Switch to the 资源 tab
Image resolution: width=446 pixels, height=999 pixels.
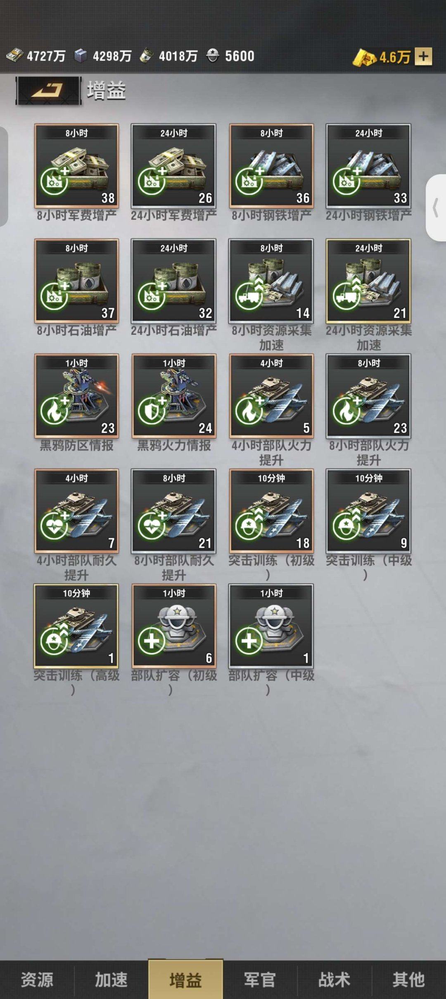tap(37, 980)
